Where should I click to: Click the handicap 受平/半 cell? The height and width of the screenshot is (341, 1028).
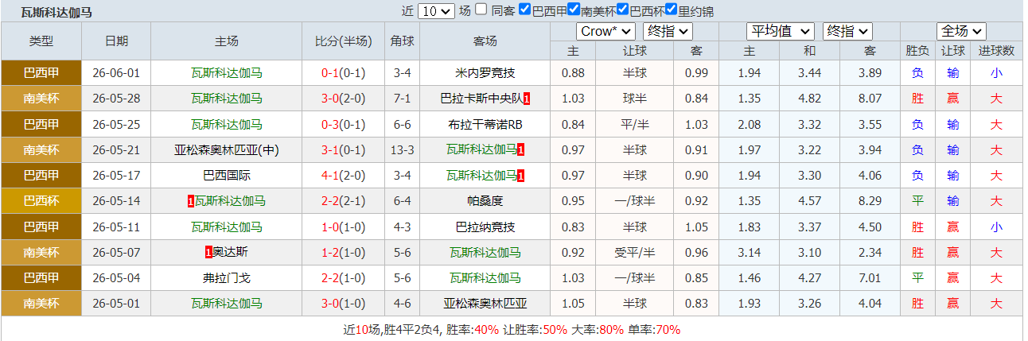coord(635,252)
